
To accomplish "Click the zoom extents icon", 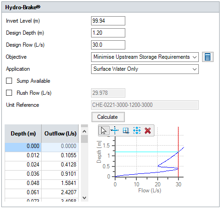I will point(137,130).
